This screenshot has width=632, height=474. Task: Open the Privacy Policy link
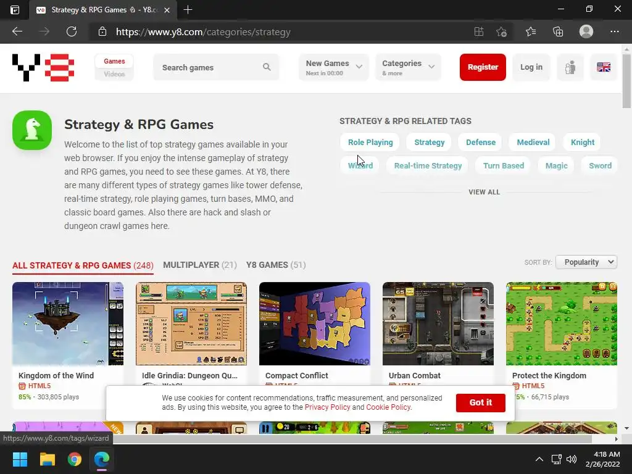click(327, 407)
